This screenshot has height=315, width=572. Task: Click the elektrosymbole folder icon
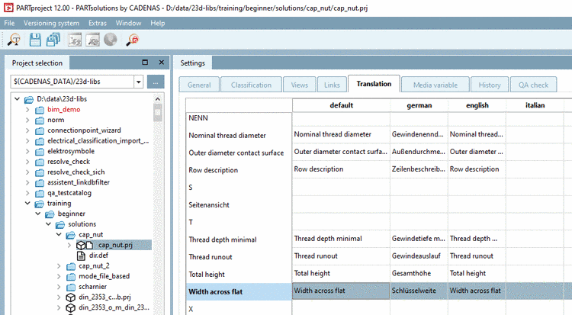point(40,152)
